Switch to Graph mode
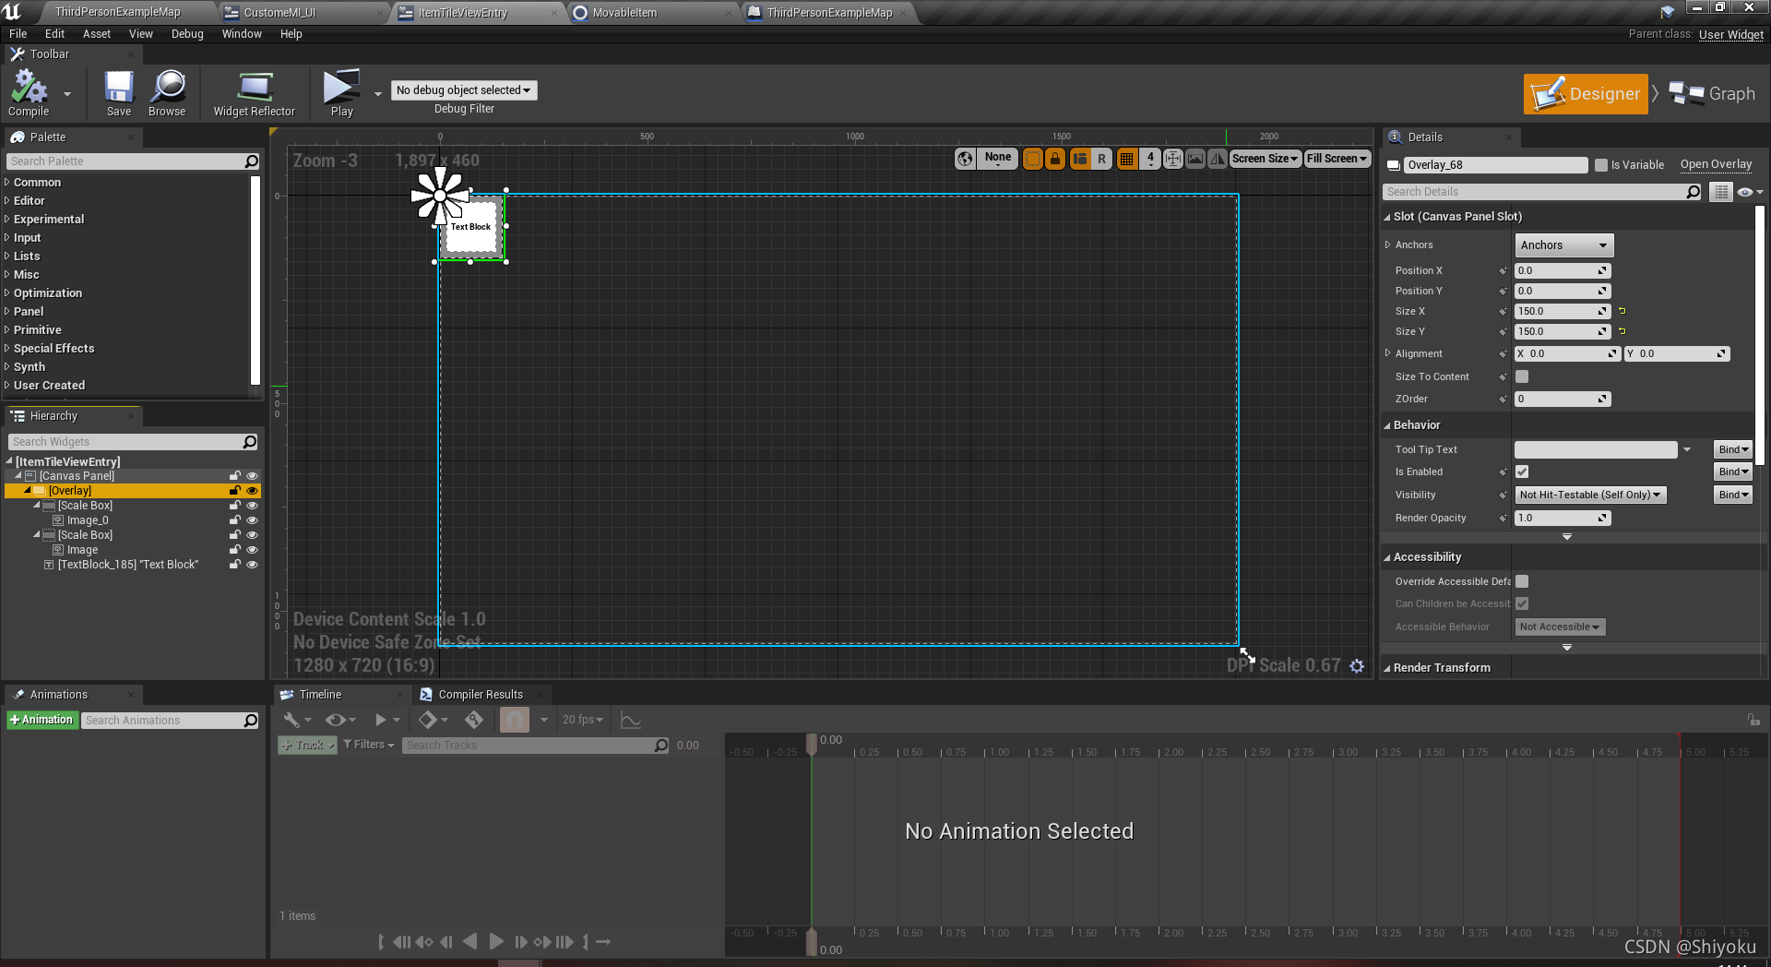1771x967 pixels. [1712, 93]
